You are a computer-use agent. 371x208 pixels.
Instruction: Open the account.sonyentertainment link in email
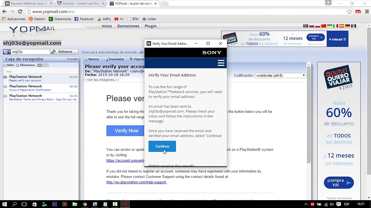pyautogui.click(x=125, y=160)
